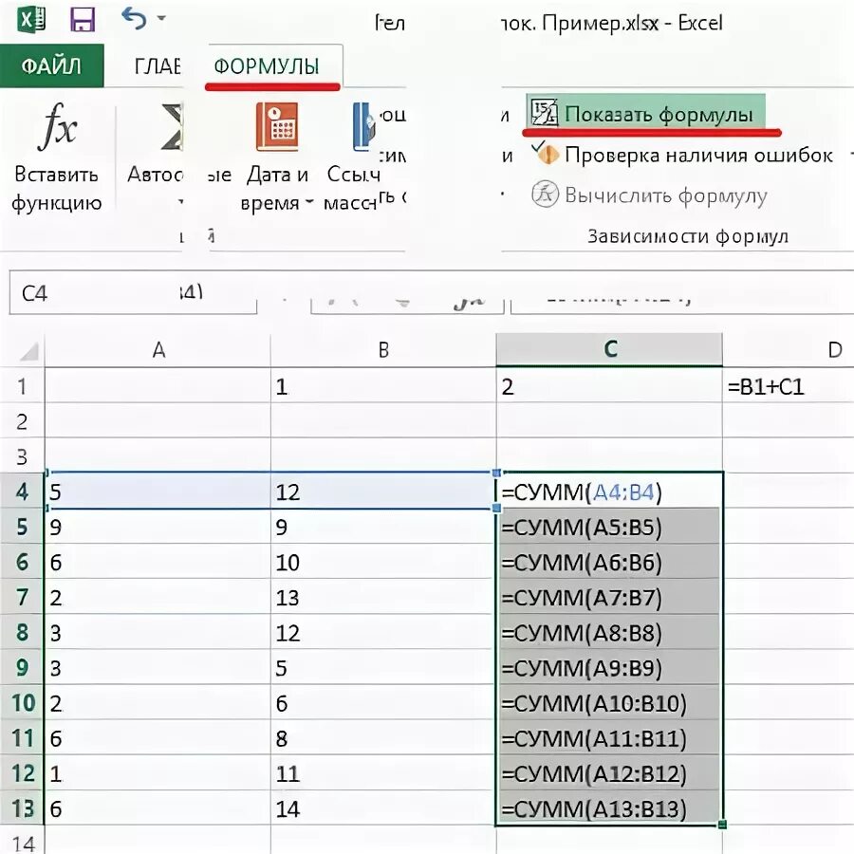Select row 3 header
The width and height of the screenshot is (854, 854).
[22, 455]
